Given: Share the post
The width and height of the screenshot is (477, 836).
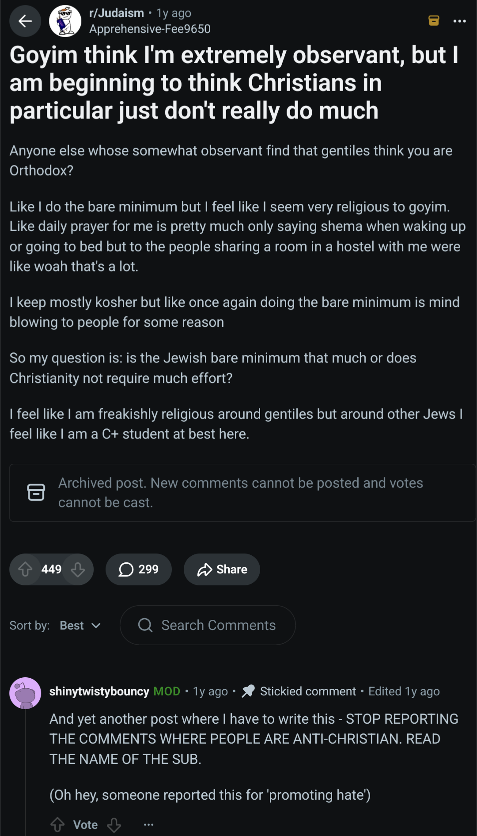Looking at the screenshot, I should coord(222,569).
